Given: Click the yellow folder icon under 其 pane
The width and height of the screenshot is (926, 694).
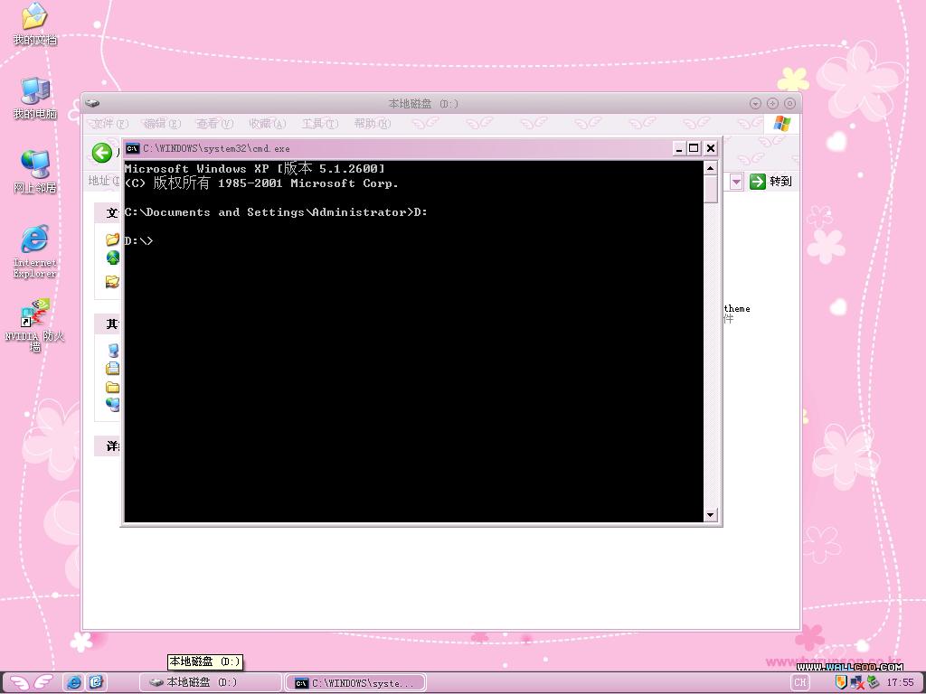Looking at the screenshot, I should (112, 387).
